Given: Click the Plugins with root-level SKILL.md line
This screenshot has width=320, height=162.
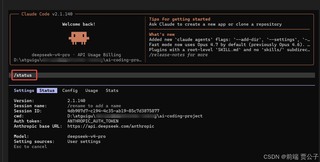Looking at the screenshot, I should click(x=229, y=50).
